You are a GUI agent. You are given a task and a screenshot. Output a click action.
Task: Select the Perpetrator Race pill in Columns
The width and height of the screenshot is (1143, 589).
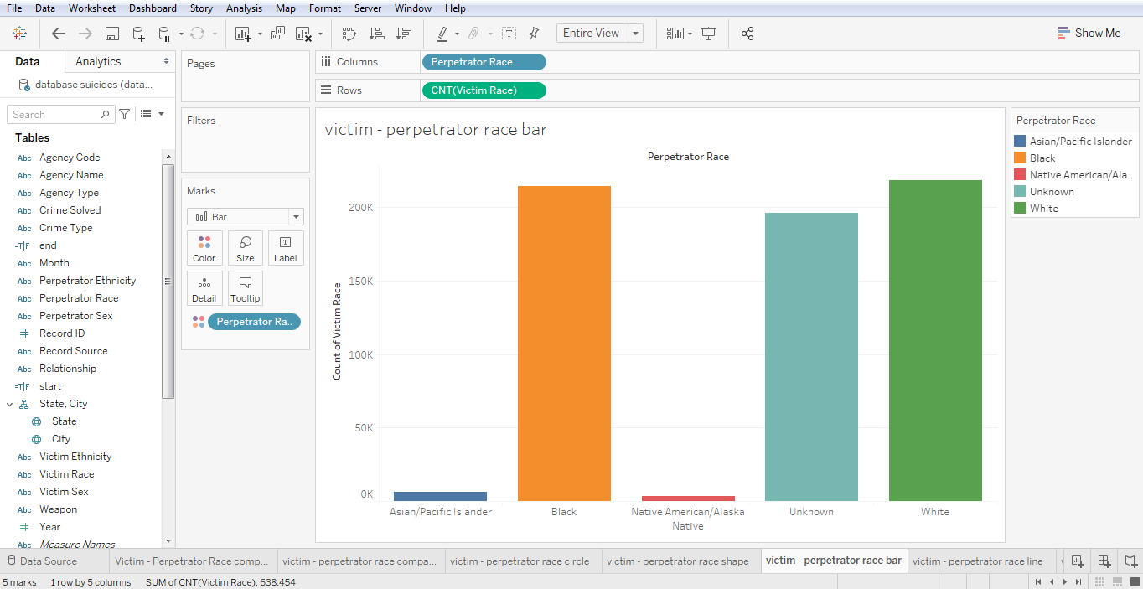(x=484, y=62)
